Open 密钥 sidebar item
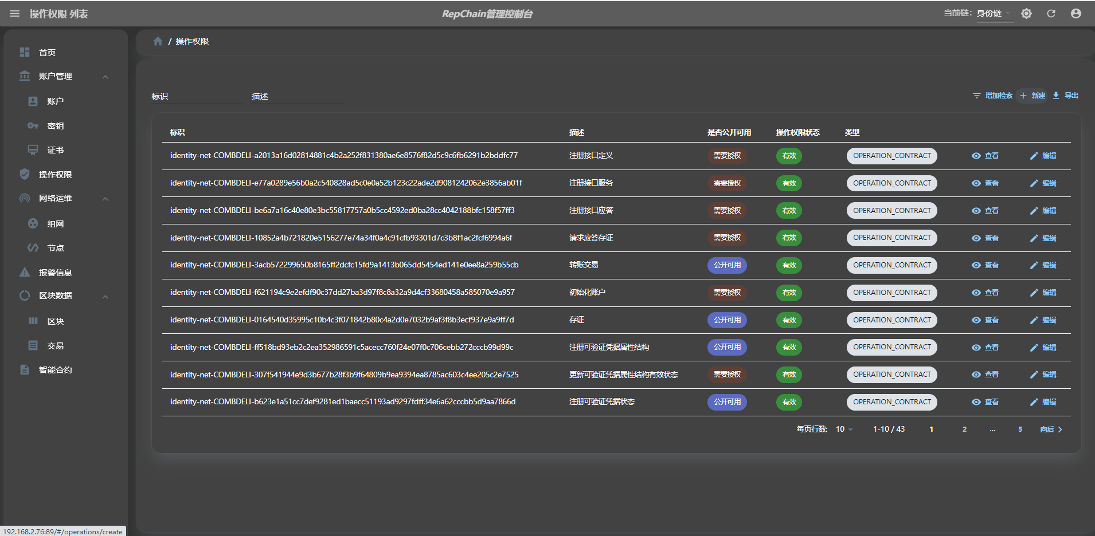The image size is (1095, 536). [65, 126]
